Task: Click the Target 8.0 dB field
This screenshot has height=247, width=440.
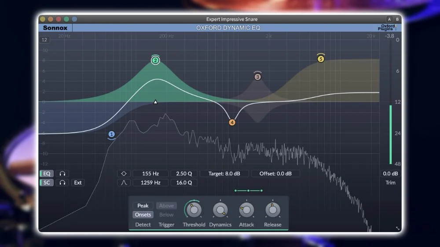Action: click(224, 174)
